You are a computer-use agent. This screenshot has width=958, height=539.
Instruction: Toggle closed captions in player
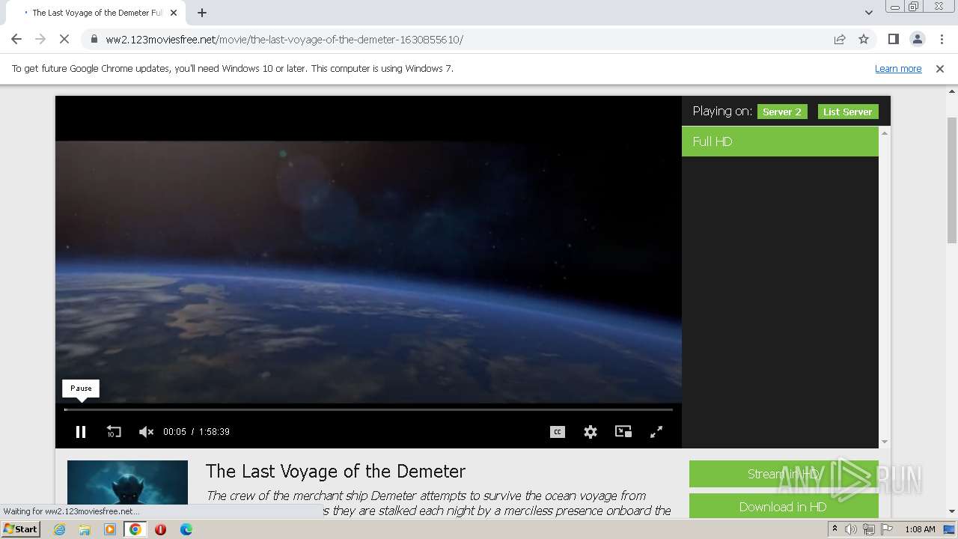[x=558, y=432]
